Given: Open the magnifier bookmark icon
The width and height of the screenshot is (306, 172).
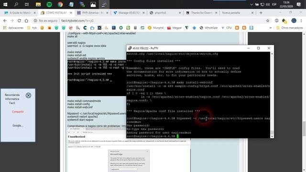Looking at the screenshot, I should (x=78, y=28).
